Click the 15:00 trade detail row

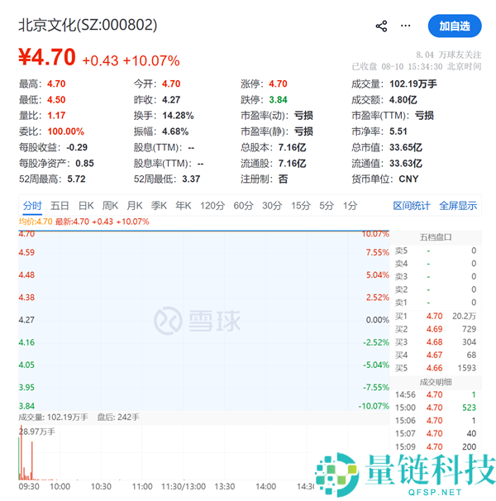[x=436, y=408]
